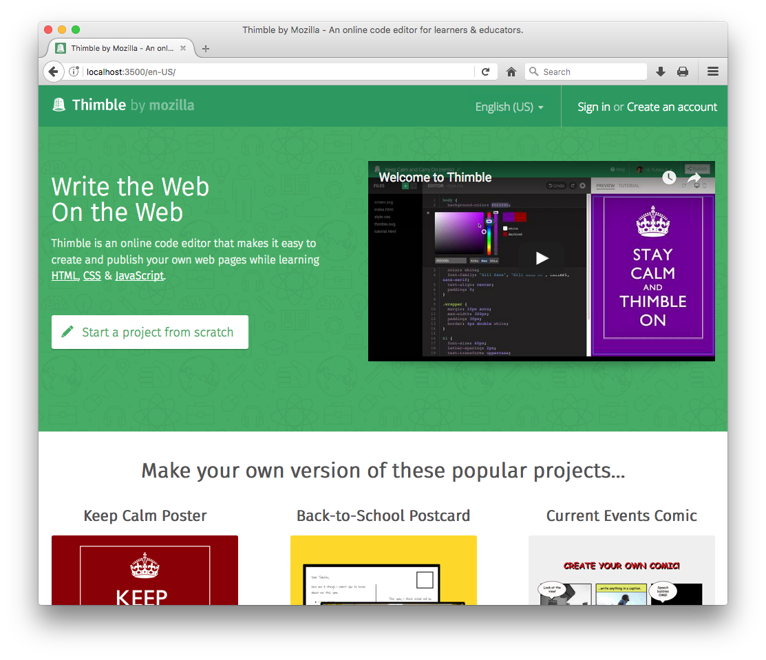Image resolution: width=766 pixels, height=660 pixels.
Task: Open the Firefox home page icon
Action: 511,71
